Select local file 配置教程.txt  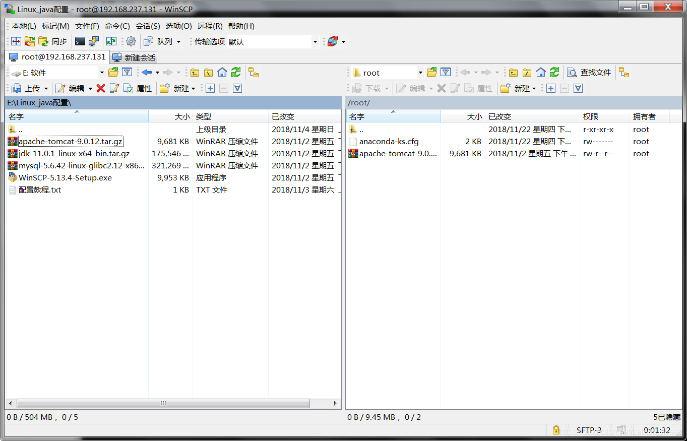click(x=40, y=190)
